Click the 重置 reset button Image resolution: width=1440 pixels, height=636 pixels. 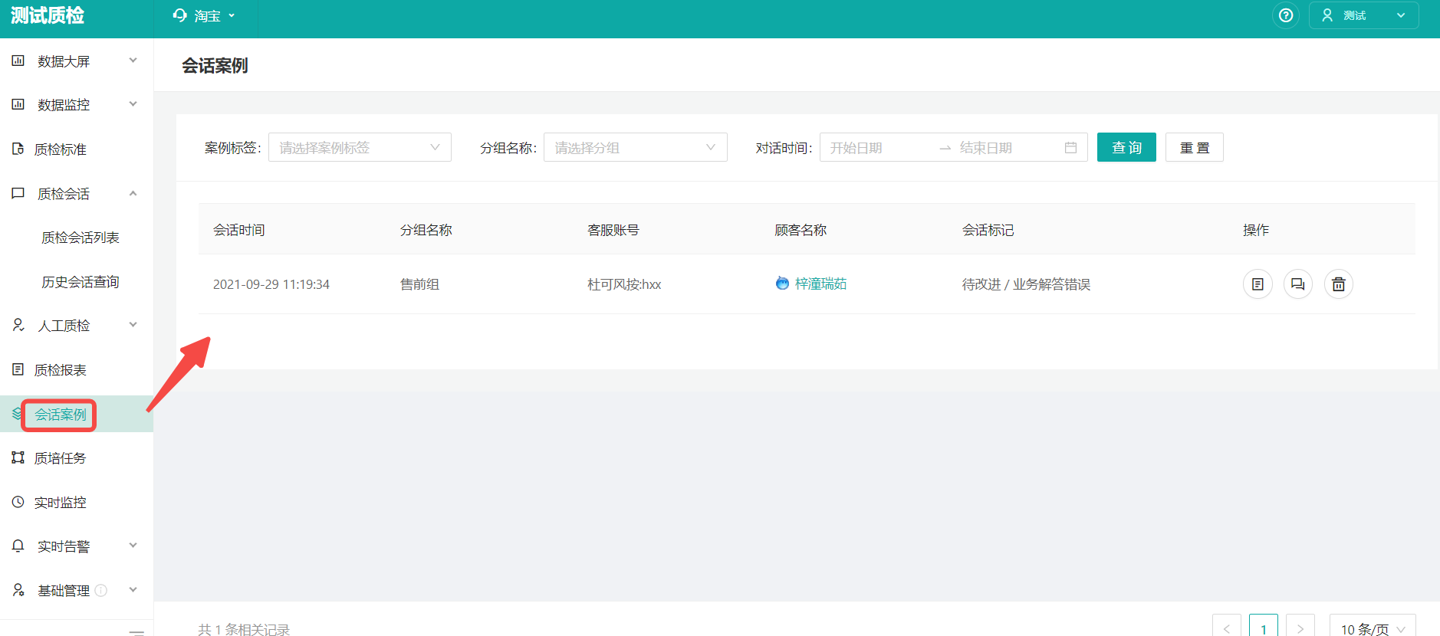point(1194,147)
